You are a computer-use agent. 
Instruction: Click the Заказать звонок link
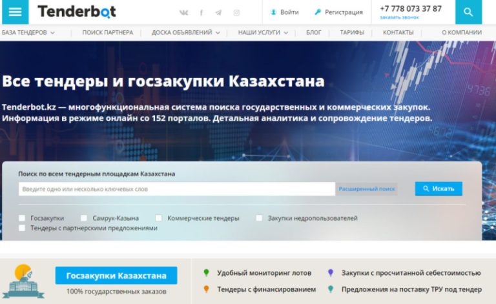[x=399, y=17]
